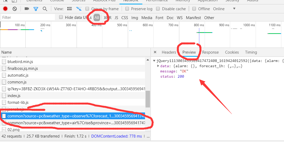This screenshot has width=284, height=142.
Task: Enable the Preserve log checkbox
Action: click(127, 9)
